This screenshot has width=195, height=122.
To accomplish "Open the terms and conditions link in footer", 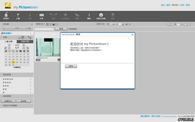I will [x=156, y=116].
